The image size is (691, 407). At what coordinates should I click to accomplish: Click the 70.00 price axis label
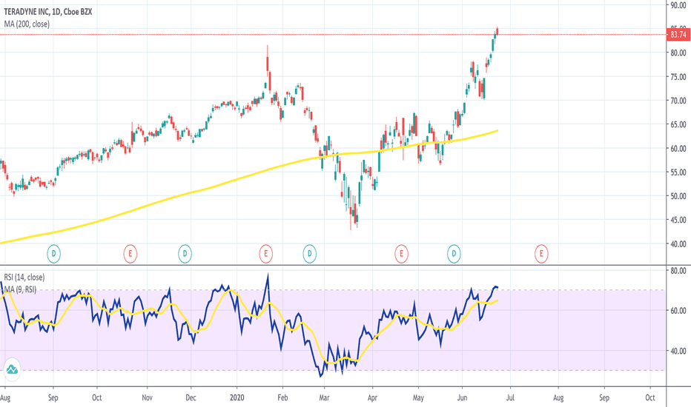point(678,101)
